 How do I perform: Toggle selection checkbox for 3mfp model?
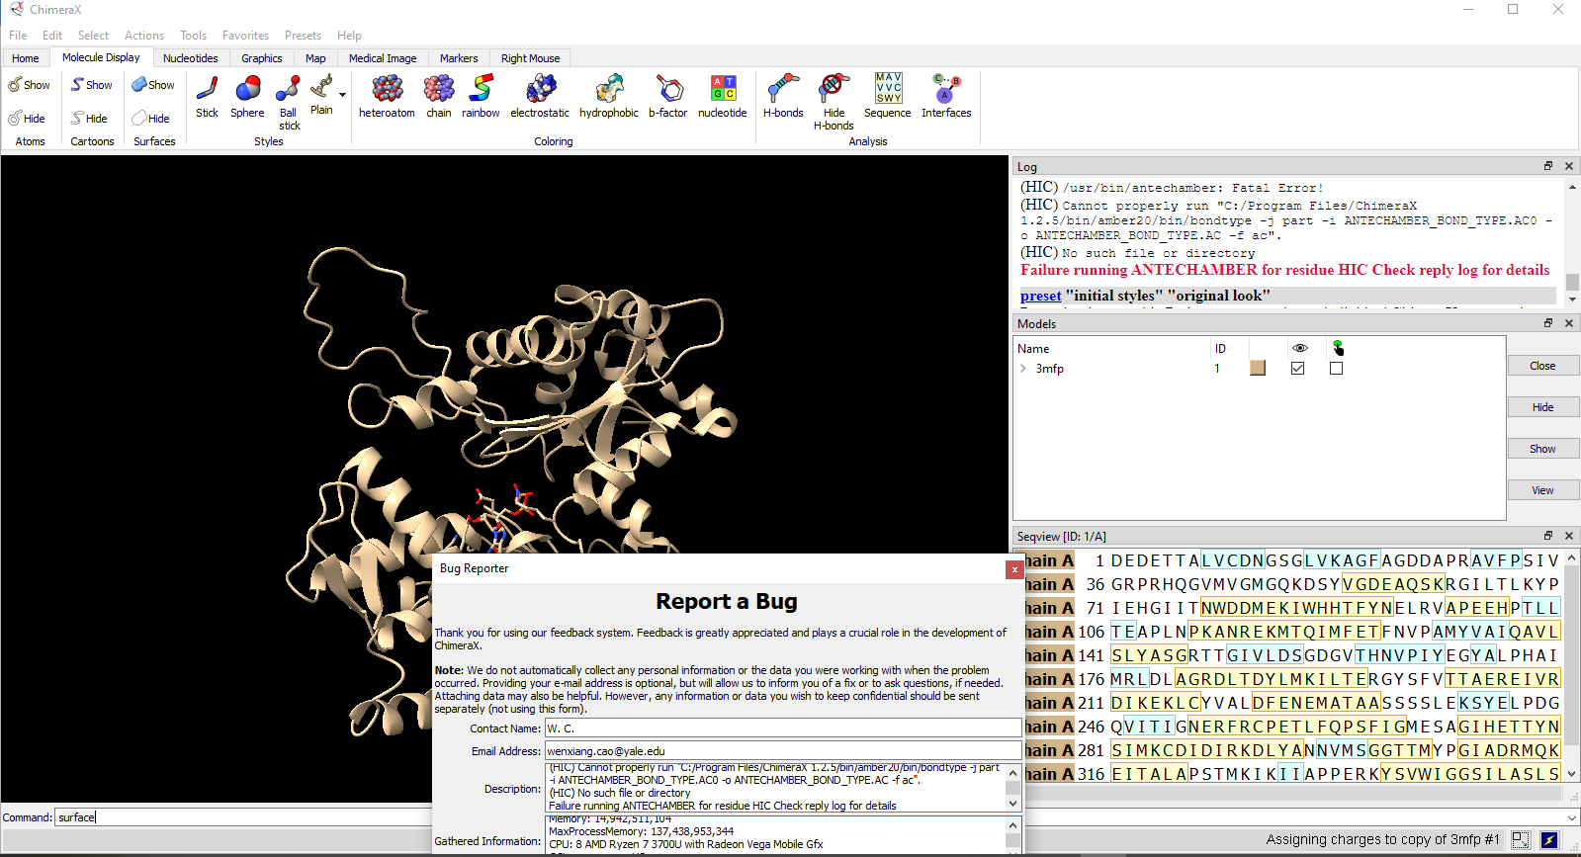point(1337,369)
